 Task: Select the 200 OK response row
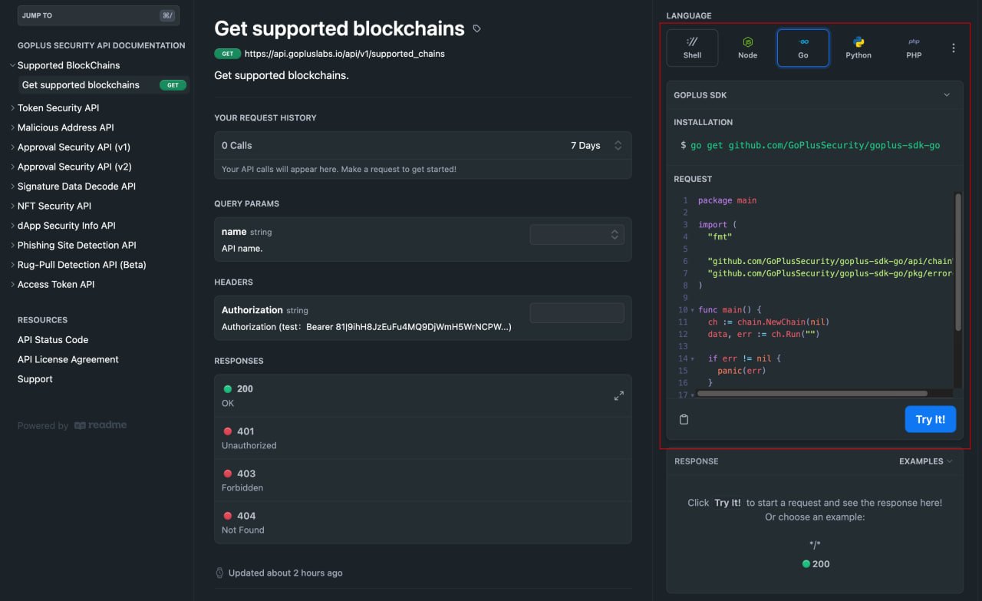[x=423, y=396]
